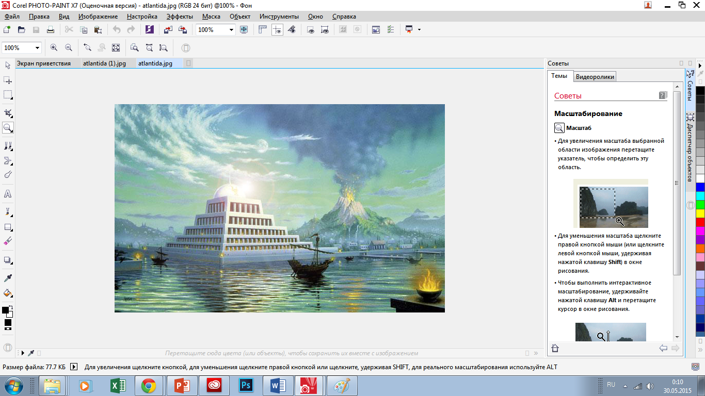705x396 pixels.
Task: Expand the file size status arrow
Action: pyautogui.click(x=73, y=367)
